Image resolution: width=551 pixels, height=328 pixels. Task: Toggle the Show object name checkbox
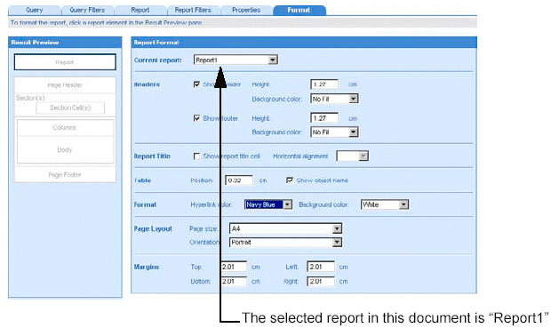pyautogui.click(x=290, y=180)
